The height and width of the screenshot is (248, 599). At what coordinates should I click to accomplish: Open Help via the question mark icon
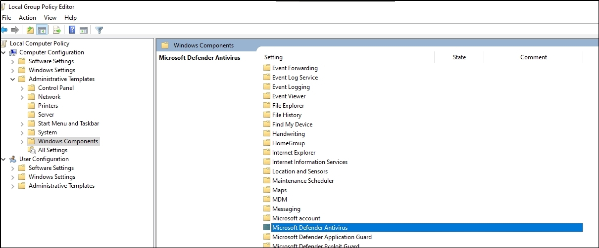[x=72, y=30]
